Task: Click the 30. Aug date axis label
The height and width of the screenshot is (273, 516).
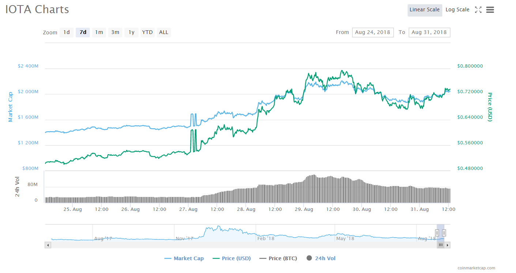Action: click(x=362, y=209)
